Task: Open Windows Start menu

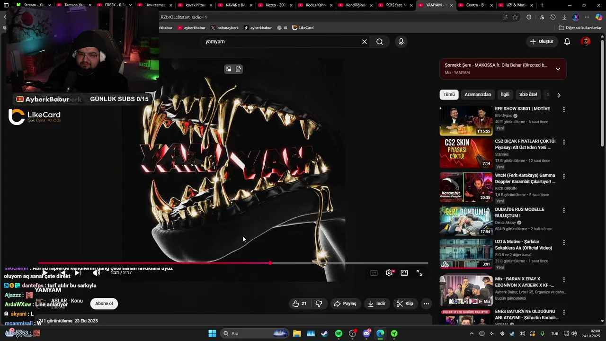Action: (x=212, y=333)
